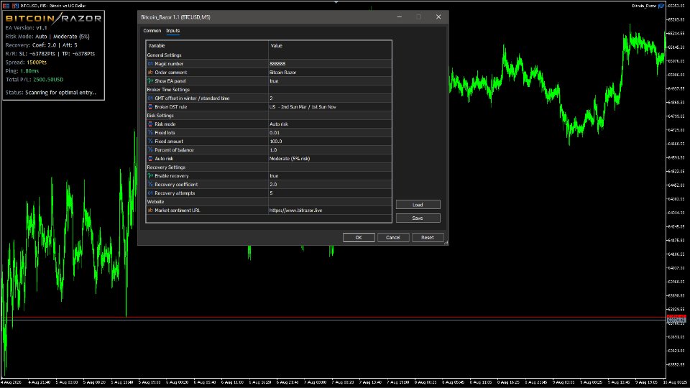The width and height of the screenshot is (690, 388).
Task: Click the Risk Mode Auto Moderate line
Action: pos(47,37)
